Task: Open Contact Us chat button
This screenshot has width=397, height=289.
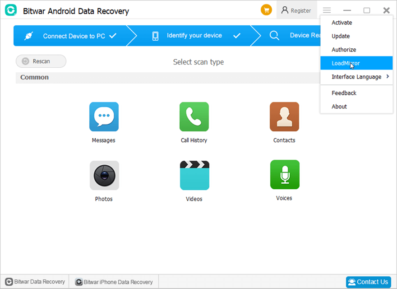Action: 369,282
